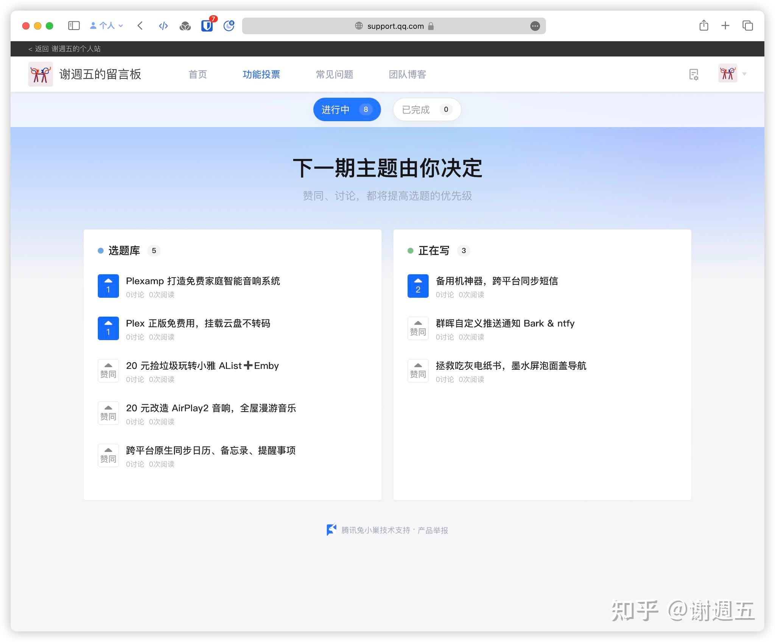Open new tab with plus icon
775x642 pixels.
(x=725, y=26)
